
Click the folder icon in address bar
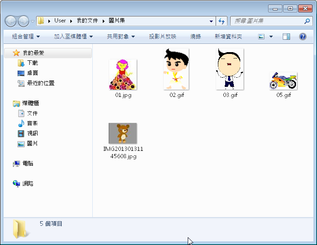pos(41,21)
